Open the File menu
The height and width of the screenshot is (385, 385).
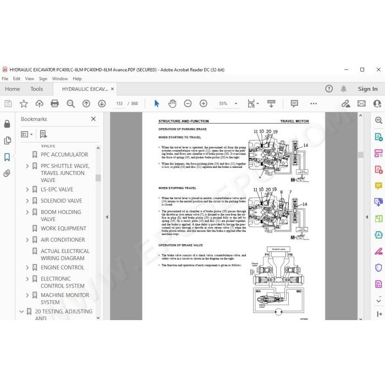[5, 79]
